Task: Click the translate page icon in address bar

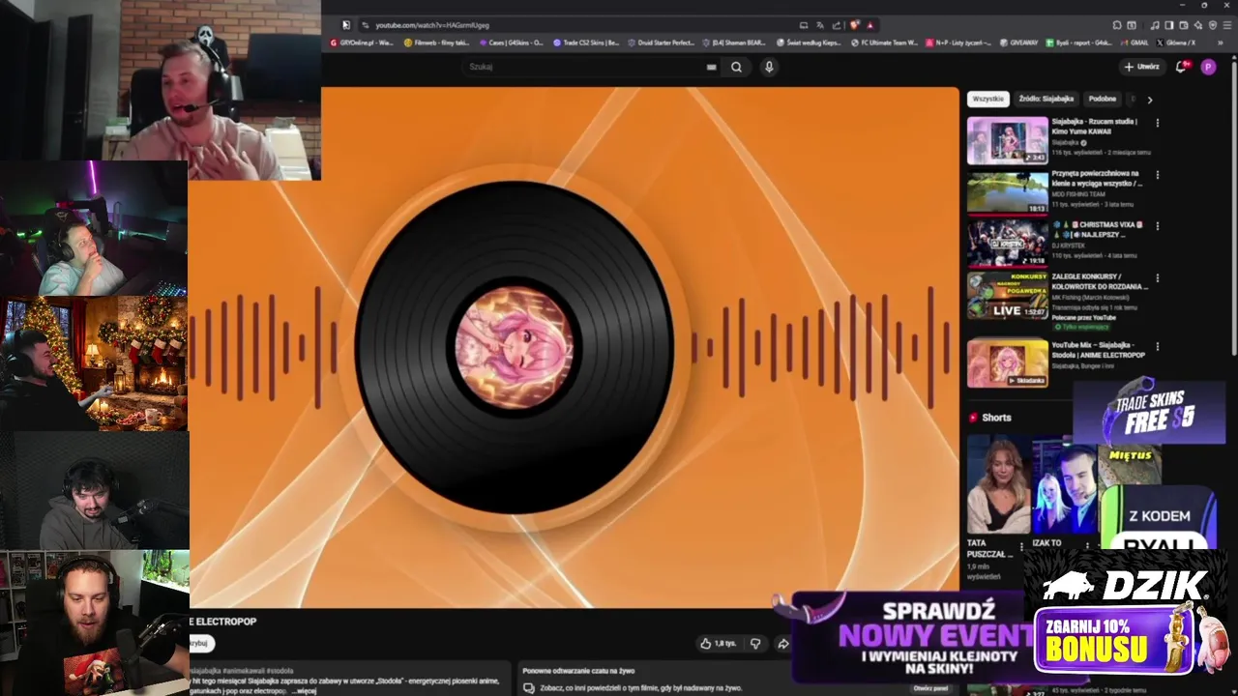Action: click(x=820, y=25)
